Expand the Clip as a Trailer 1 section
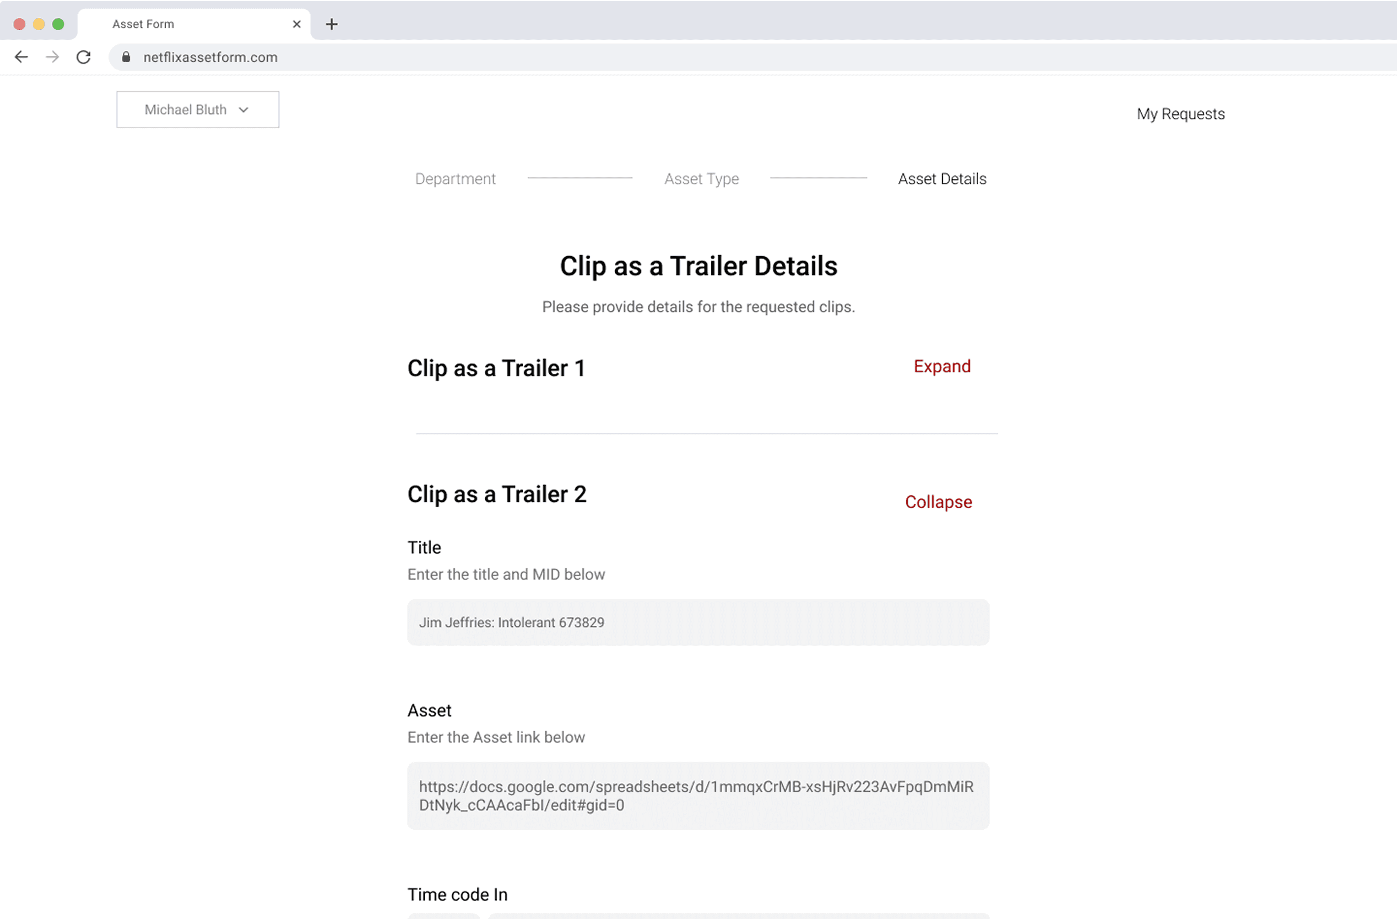Image resolution: width=1397 pixels, height=919 pixels. [x=942, y=366]
